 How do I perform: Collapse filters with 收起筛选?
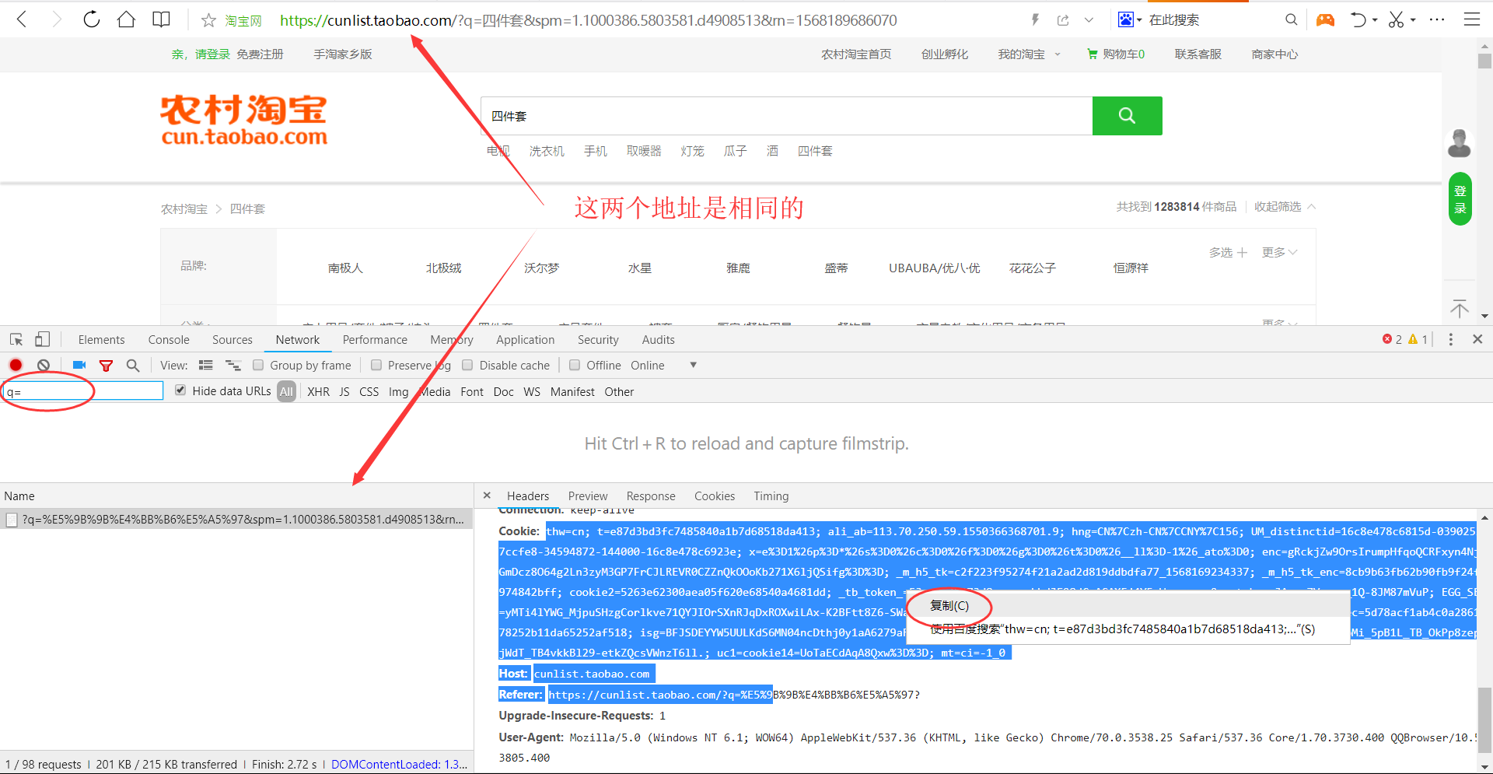pyautogui.click(x=1285, y=207)
